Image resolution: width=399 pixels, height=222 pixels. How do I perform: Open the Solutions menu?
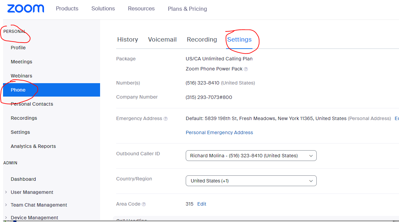point(103,9)
